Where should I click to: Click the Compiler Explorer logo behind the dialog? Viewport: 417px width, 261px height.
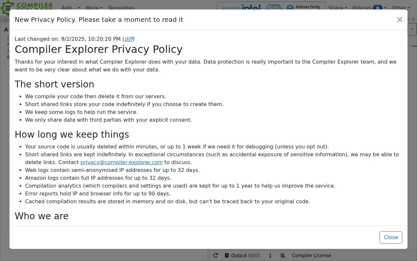tap(27, 7)
